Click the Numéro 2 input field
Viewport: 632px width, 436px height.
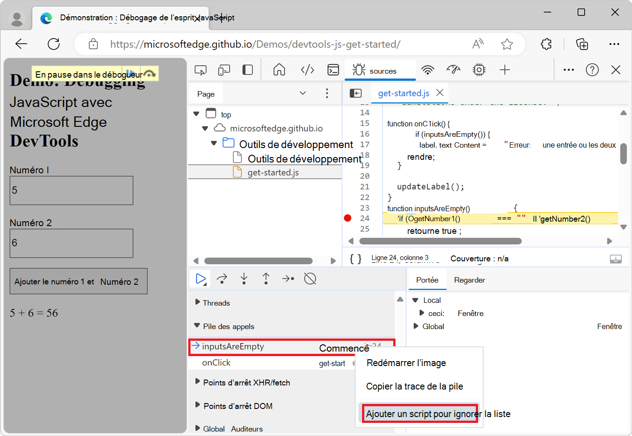tap(71, 243)
